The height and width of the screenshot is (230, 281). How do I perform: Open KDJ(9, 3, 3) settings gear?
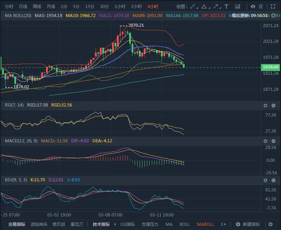pos(266,180)
